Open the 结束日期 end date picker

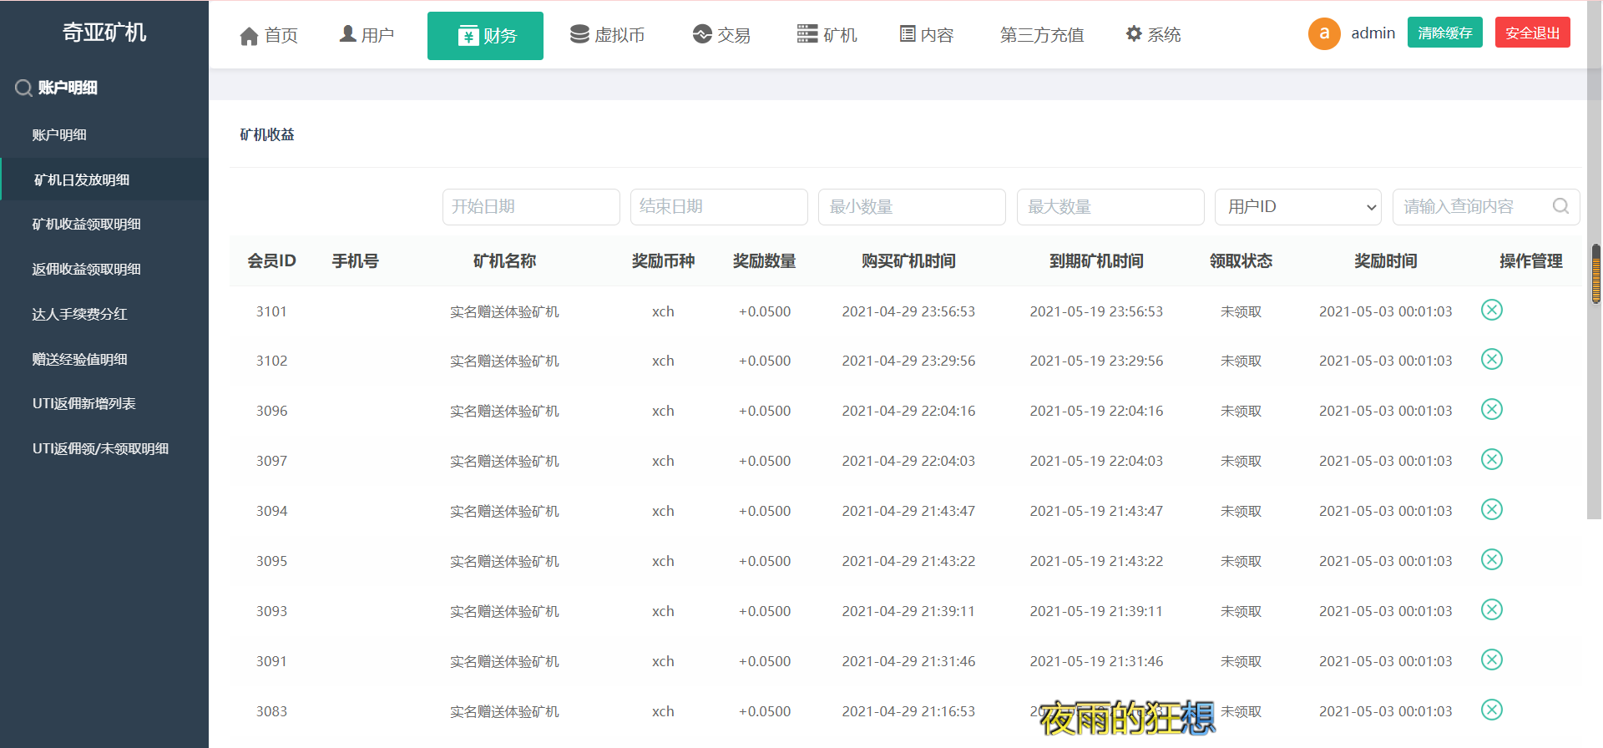(x=719, y=207)
